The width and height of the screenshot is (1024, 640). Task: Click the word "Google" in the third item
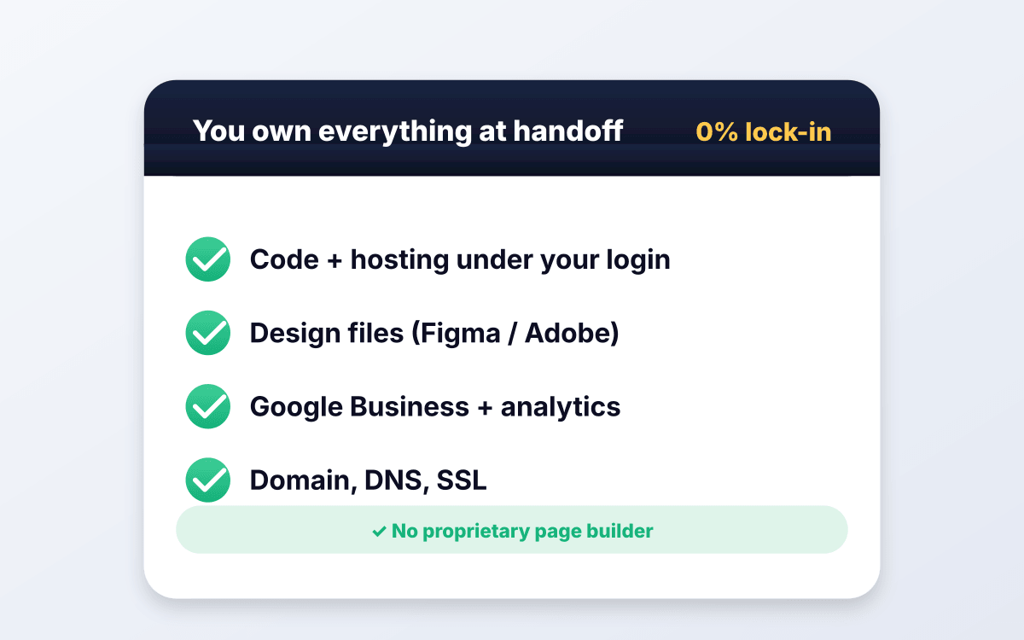click(296, 407)
